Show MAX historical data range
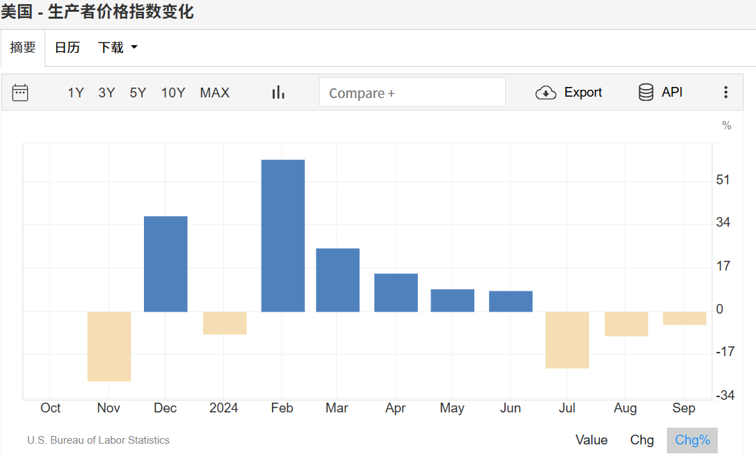 tap(214, 92)
